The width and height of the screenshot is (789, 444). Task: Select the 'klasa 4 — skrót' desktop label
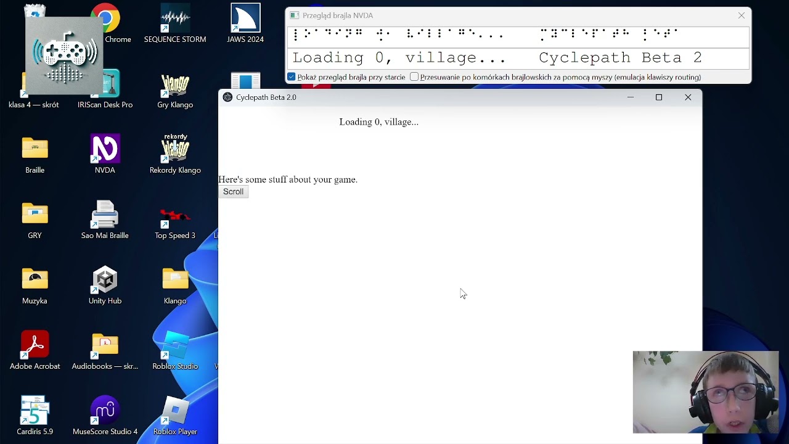point(34,105)
